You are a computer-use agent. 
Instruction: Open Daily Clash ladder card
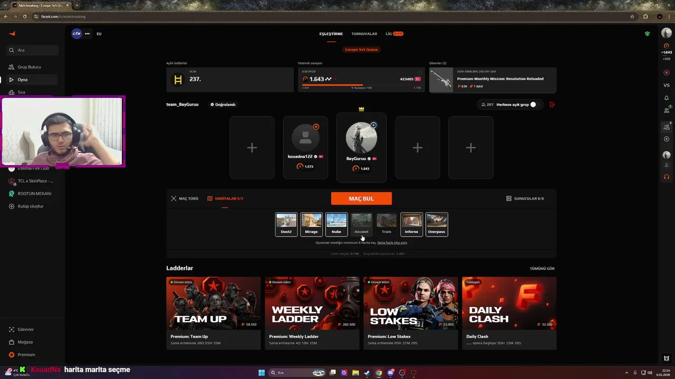click(509, 313)
